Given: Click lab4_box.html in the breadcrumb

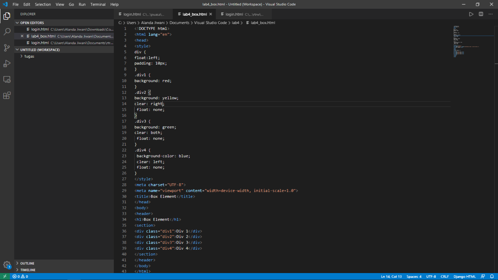Looking at the screenshot, I should (263, 23).
